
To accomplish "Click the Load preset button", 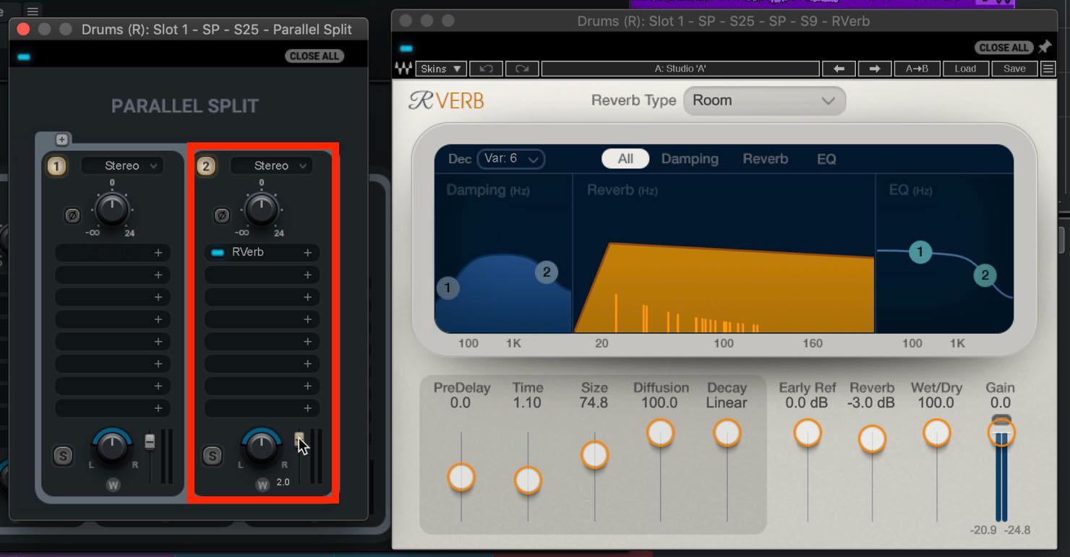I will tap(965, 69).
